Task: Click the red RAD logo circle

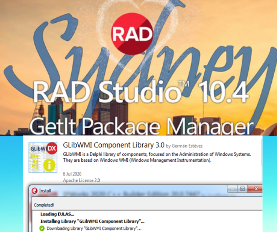Action: (x=132, y=34)
